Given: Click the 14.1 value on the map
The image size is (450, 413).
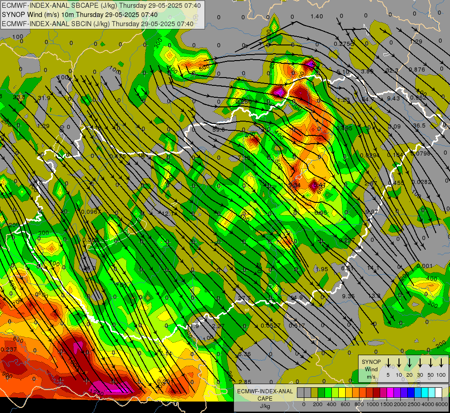Looking at the screenshot, I should click(x=373, y=268).
